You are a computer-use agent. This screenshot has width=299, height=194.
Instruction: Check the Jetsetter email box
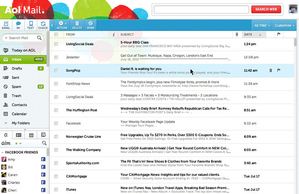(56, 57)
